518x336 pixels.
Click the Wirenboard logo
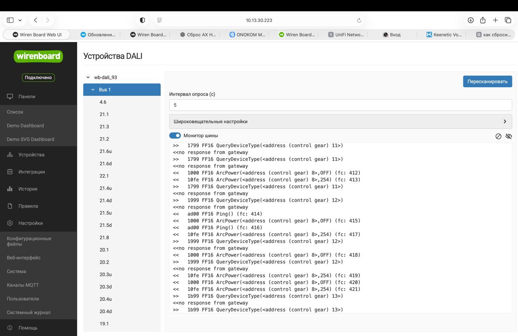(x=38, y=56)
